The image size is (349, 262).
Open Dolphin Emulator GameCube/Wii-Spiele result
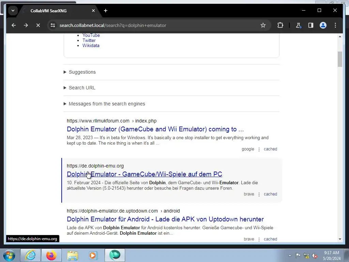pyautogui.click(x=145, y=174)
